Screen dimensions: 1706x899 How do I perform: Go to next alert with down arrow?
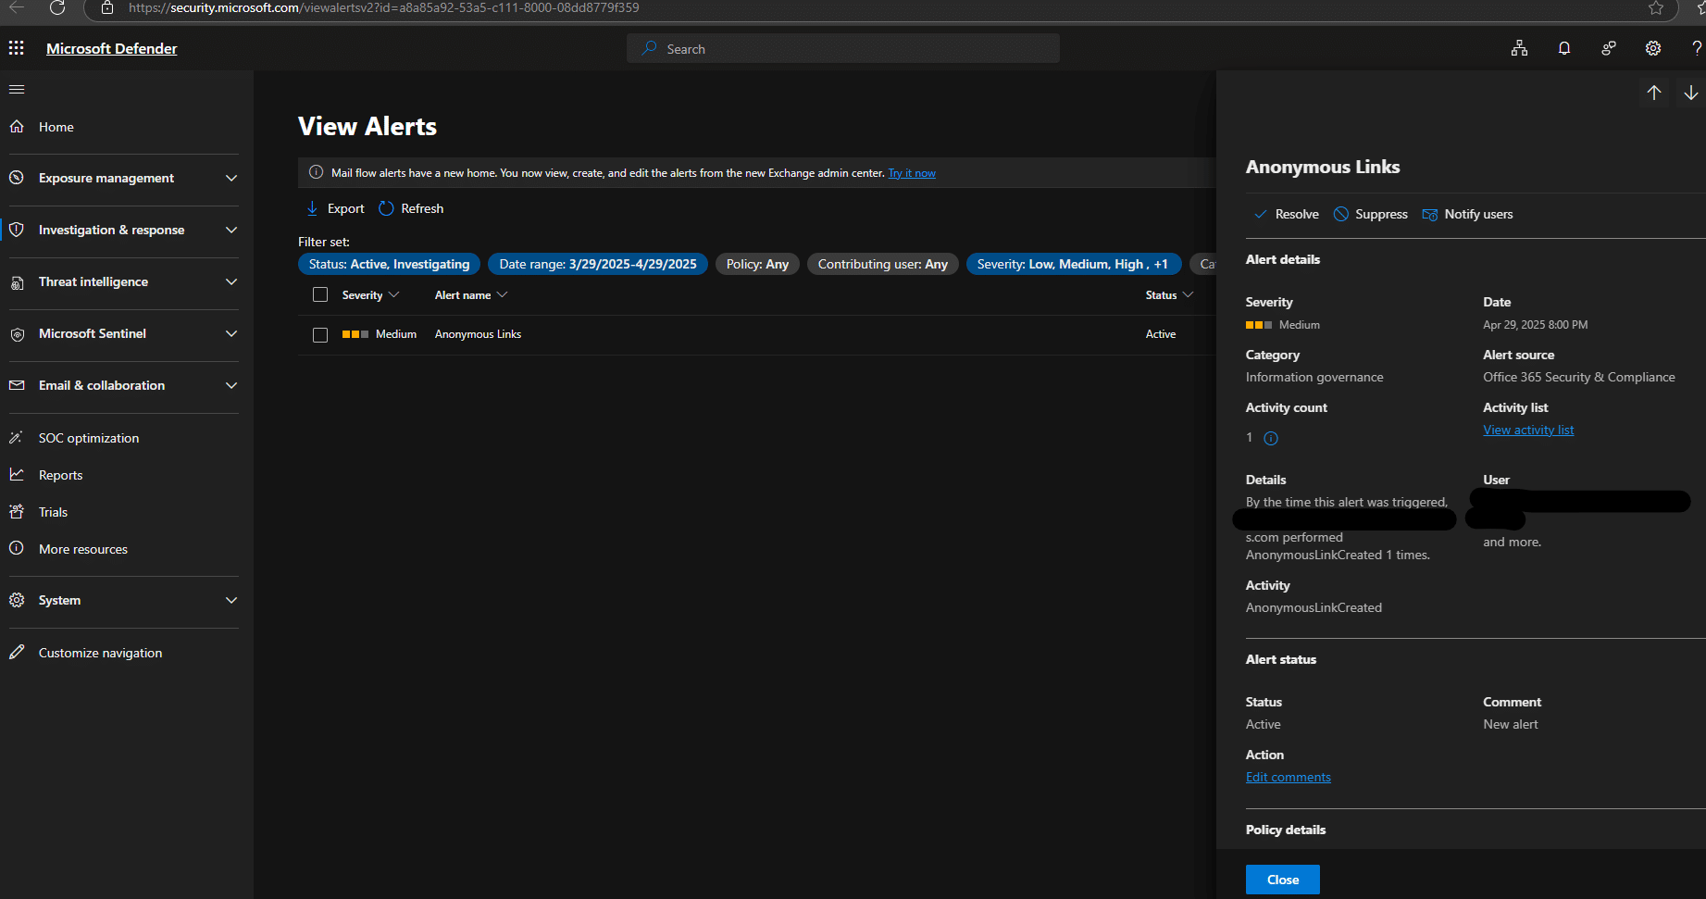pos(1691,93)
